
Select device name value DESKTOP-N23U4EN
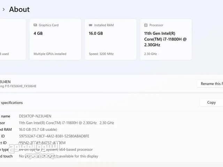tap(35, 116)
